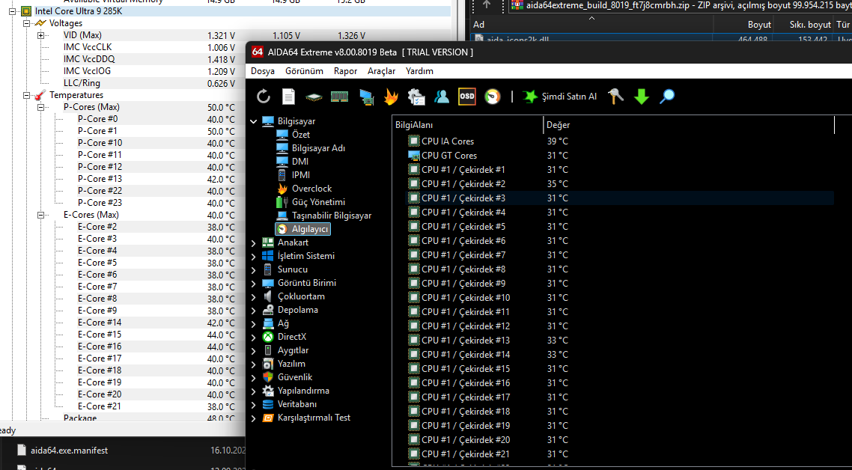The image size is (852, 470).
Task: Expand the Anakart tree node
Action: pos(254,242)
